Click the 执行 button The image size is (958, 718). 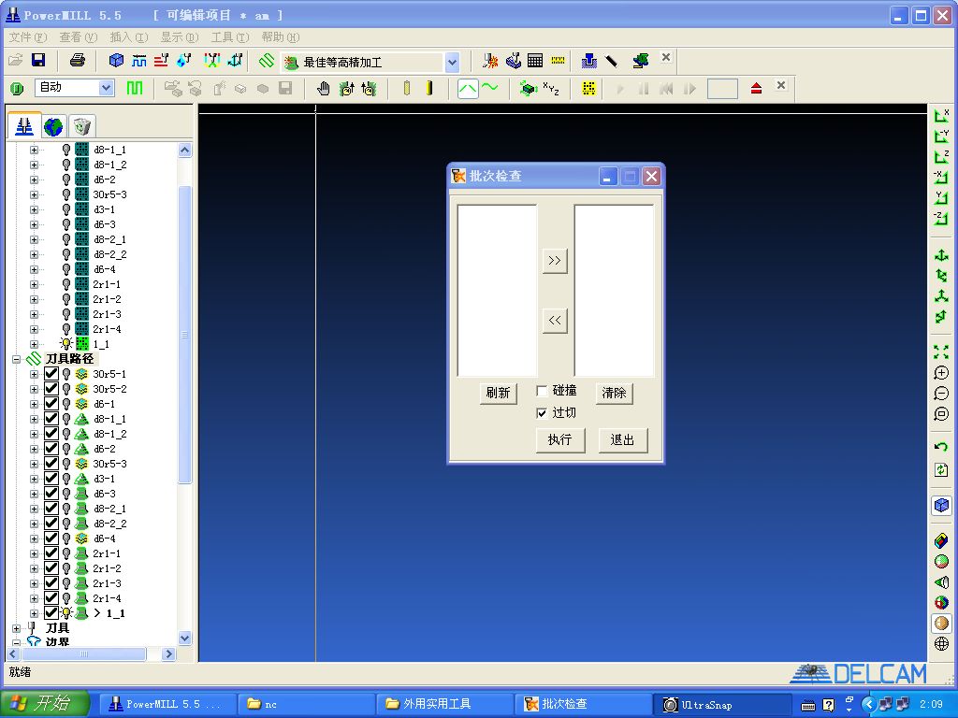(560, 439)
